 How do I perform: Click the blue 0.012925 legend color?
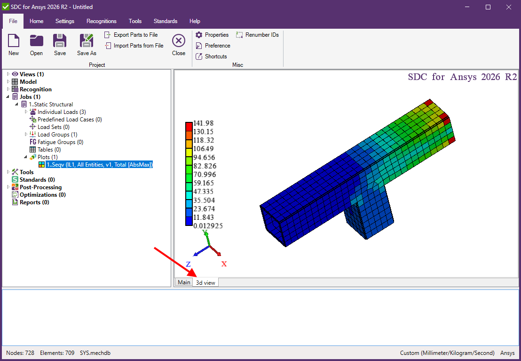(189, 222)
